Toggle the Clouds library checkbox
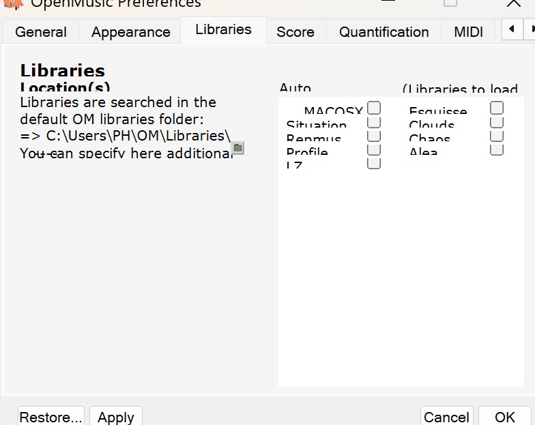Screen dimensions: 535x425 click(x=497, y=122)
